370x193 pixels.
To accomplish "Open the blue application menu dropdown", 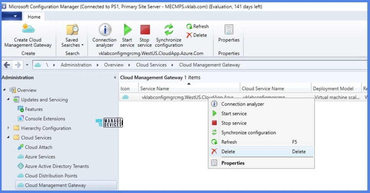I will pyautogui.click(x=12, y=16).
